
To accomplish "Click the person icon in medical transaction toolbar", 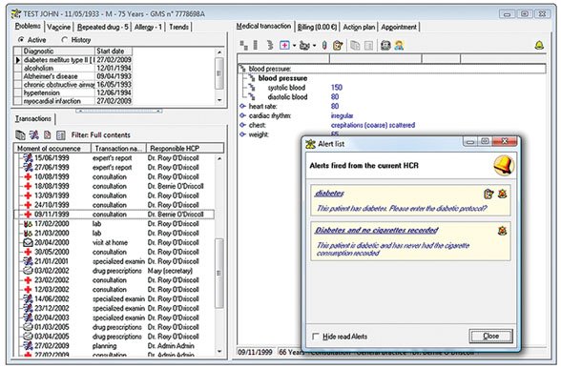I will 399,46.
